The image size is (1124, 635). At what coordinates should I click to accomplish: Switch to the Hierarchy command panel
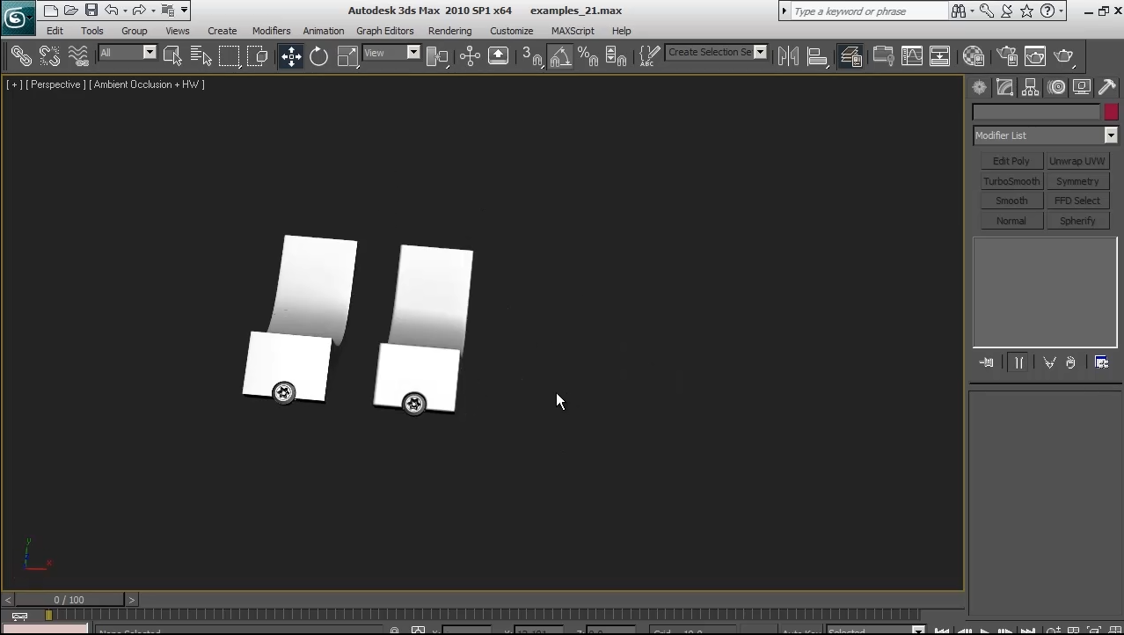tap(1030, 87)
